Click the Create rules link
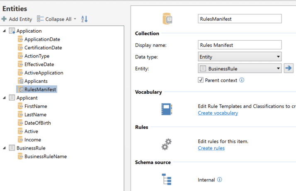This screenshot has width=296, height=191. (211, 148)
